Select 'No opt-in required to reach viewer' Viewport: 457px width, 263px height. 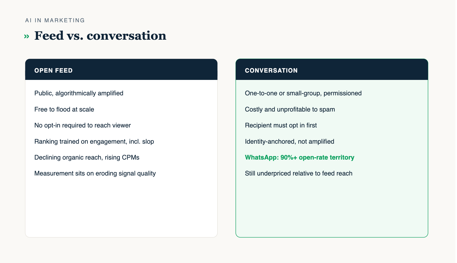click(x=82, y=125)
